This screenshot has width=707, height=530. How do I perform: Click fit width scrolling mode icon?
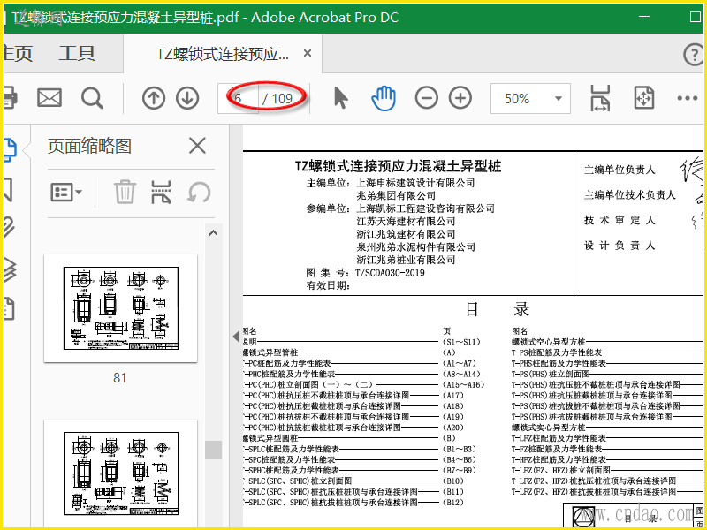[601, 98]
